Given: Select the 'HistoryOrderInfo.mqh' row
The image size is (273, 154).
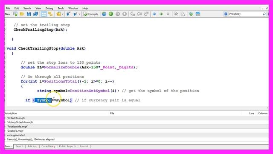Looking at the screenshot, I should (136, 122).
